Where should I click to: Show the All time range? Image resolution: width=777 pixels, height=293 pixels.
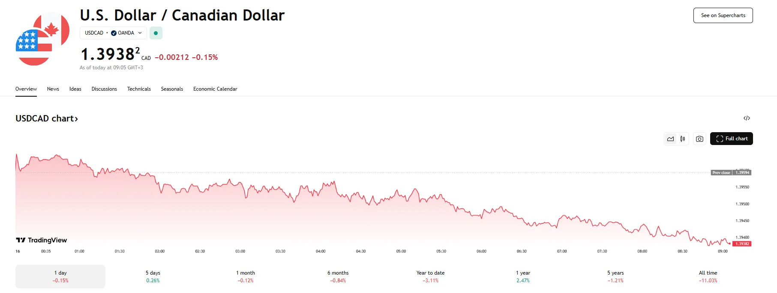(708, 276)
